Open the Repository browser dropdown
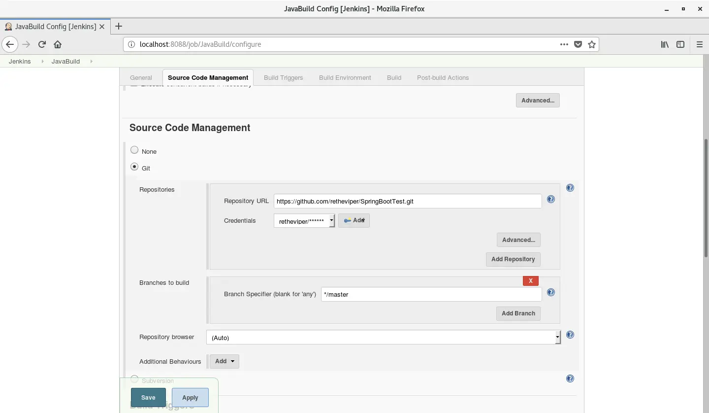The image size is (709, 413). click(x=384, y=337)
